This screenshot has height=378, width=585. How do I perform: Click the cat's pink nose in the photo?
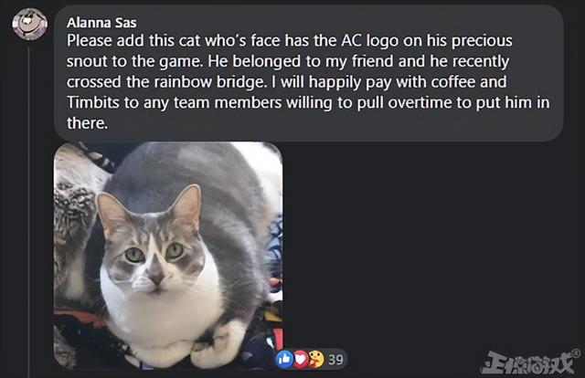(156, 278)
